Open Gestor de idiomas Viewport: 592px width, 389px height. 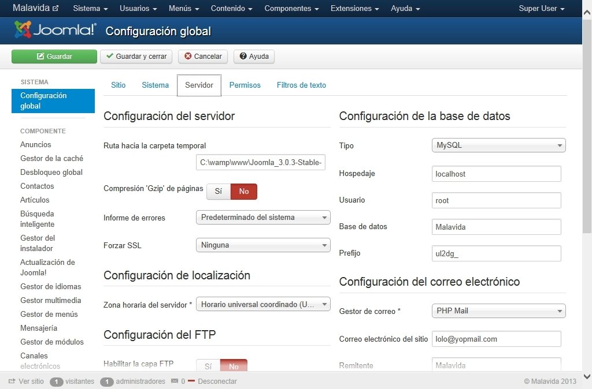(51, 286)
